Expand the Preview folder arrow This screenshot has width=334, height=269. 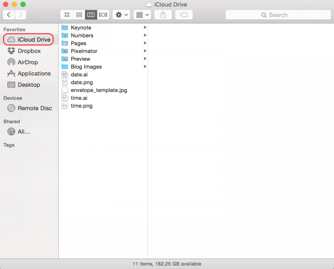pos(145,59)
